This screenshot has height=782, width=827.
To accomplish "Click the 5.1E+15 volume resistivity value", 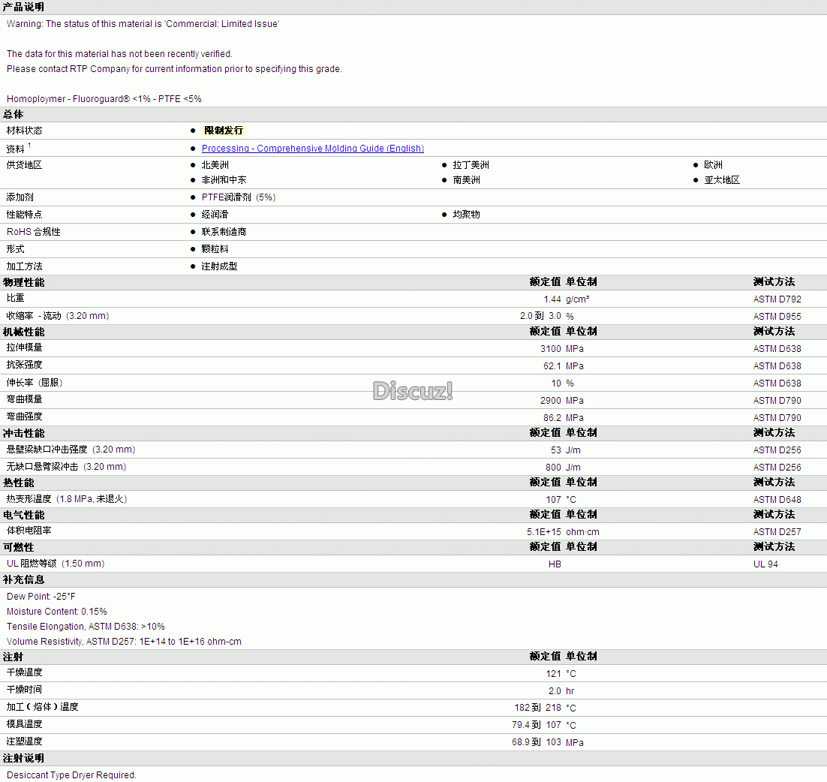I will click(x=543, y=532).
